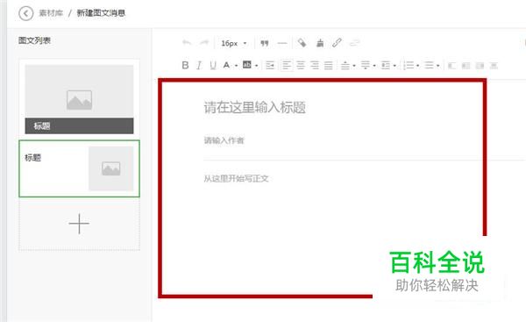Insert a blockquote with the quote icon
Viewport: 526px width, 322px height.
point(265,43)
